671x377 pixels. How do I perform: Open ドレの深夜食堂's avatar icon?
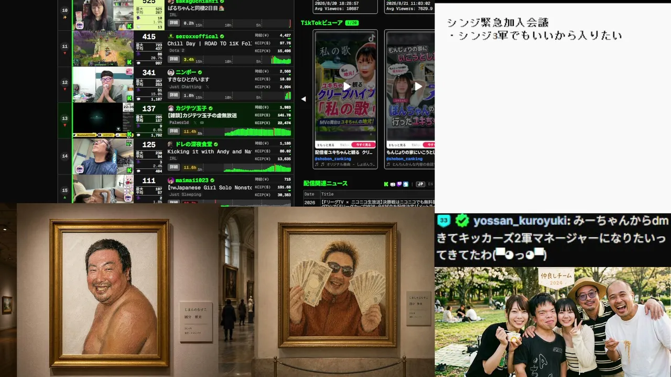(x=170, y=144)
